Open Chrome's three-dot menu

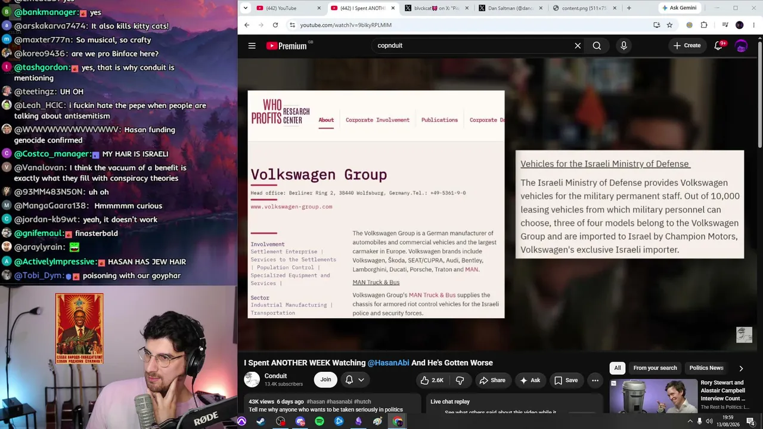point(754,25)
